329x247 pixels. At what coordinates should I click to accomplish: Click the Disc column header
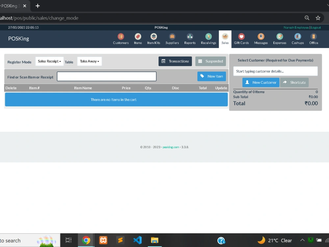tap(175, 88)
